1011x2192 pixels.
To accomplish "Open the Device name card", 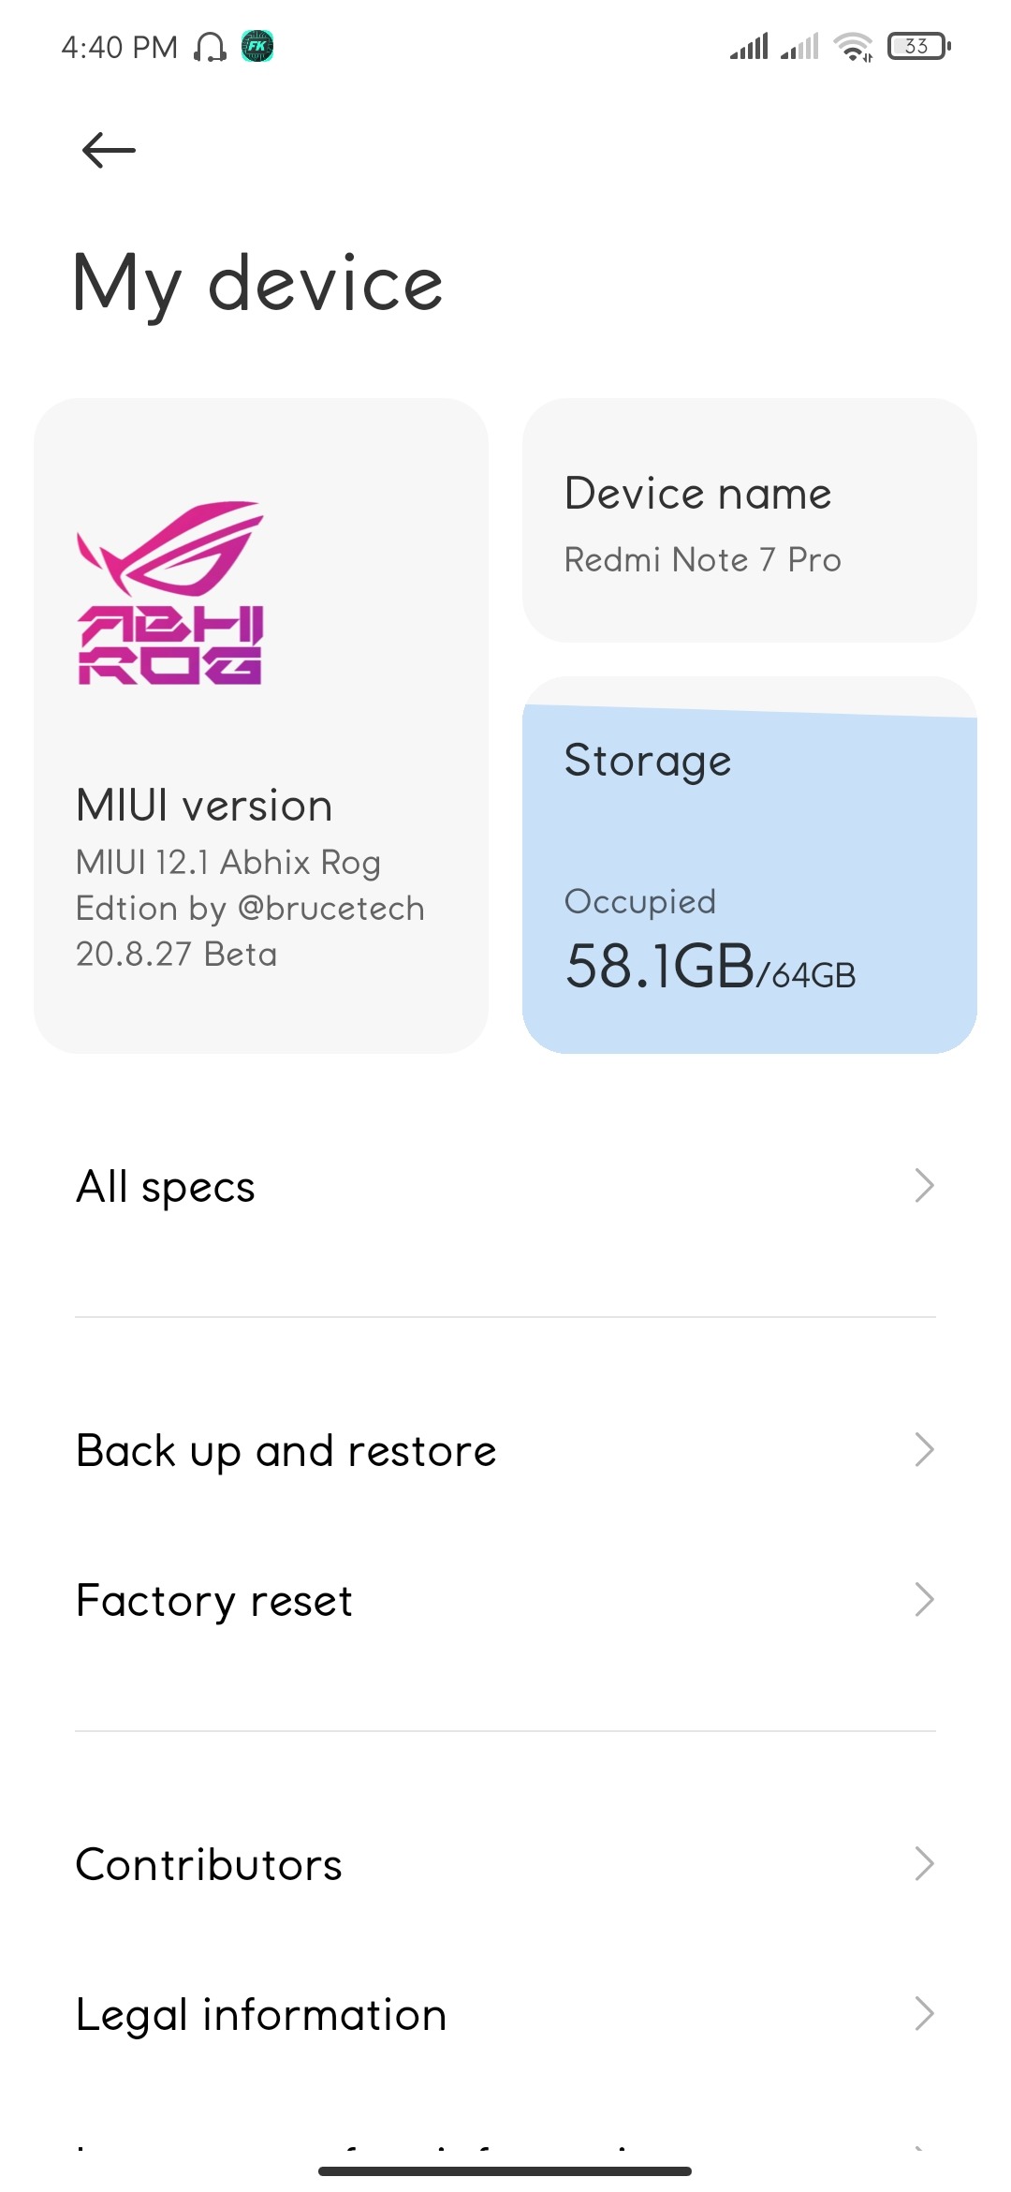I will point(749,521).
